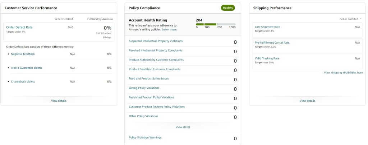The image size is (368, 145).
Task: Open Valid Tracking Rate metric
Action: pyautogui.click(x=267, y=58)
